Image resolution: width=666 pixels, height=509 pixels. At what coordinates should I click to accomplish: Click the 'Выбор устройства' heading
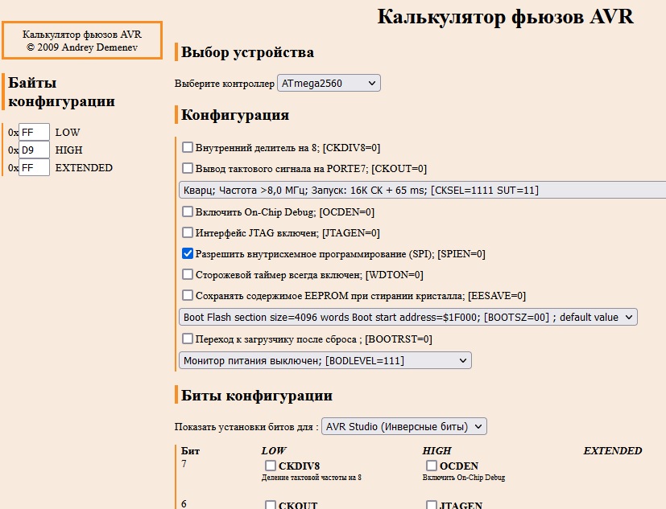click(x=247, y=52)
